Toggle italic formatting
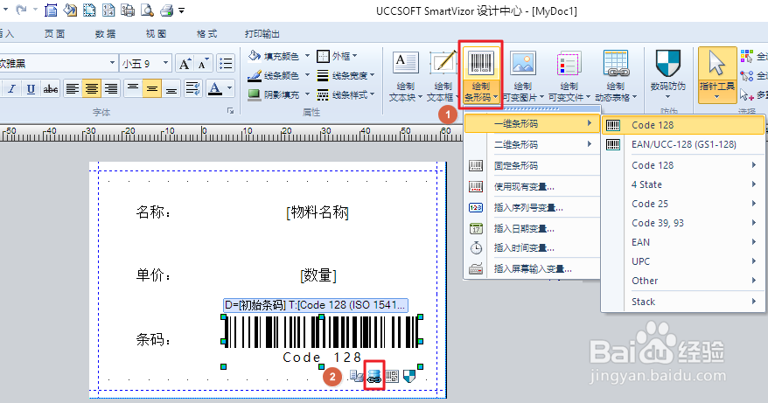 [x=11, y=88]
